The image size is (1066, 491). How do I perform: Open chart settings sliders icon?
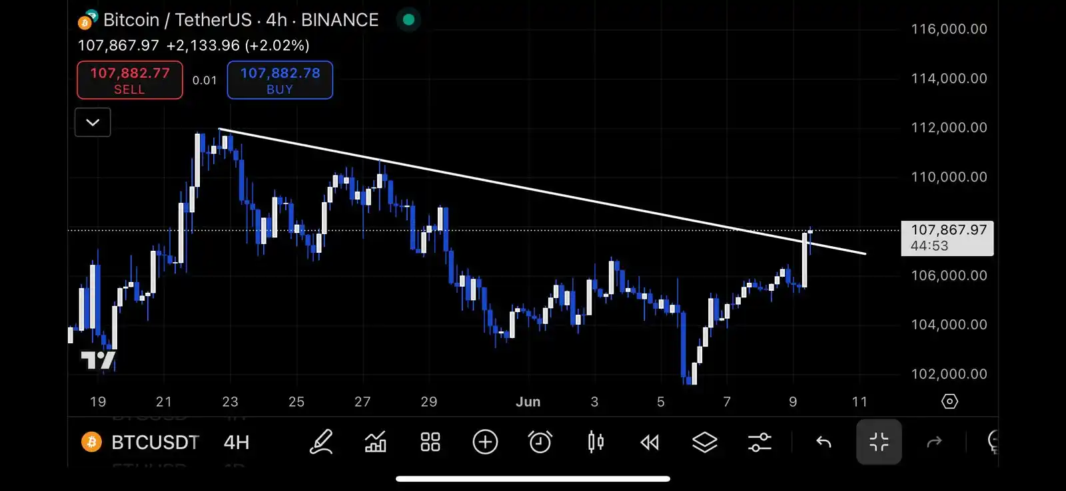(x=760, y=442)
